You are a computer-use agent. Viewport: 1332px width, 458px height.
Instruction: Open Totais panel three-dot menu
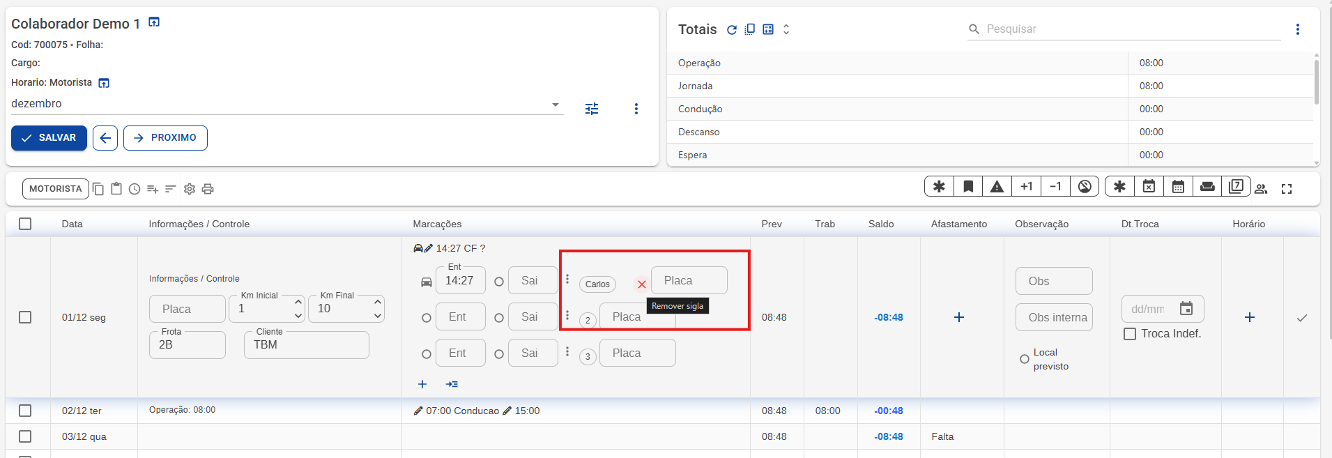(x=1297, y=29)
